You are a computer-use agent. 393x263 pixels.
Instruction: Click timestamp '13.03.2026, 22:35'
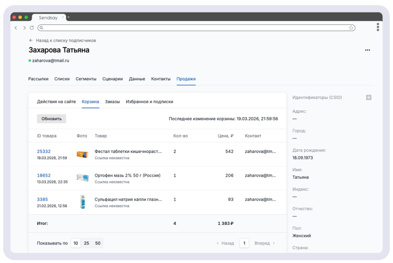point(52,182)
